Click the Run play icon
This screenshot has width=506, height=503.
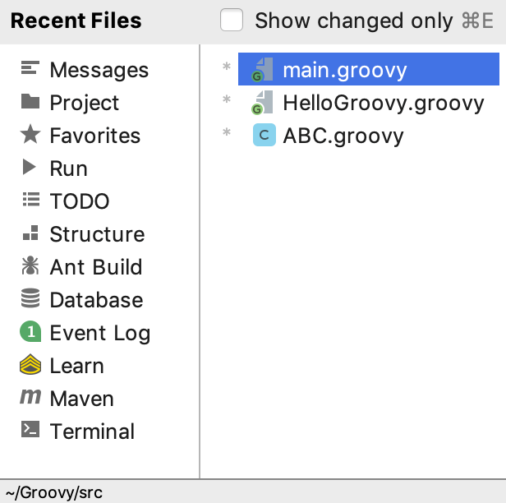pos(30,168)
